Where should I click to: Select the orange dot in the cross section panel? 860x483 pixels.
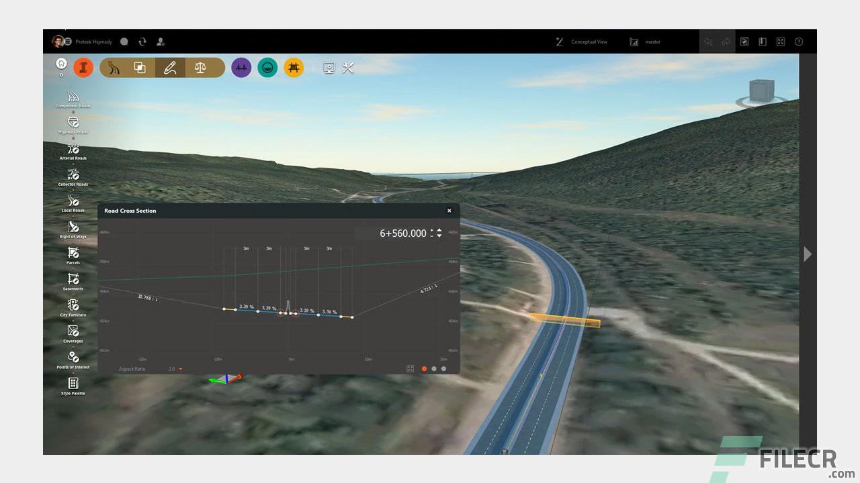coord(424,368)
